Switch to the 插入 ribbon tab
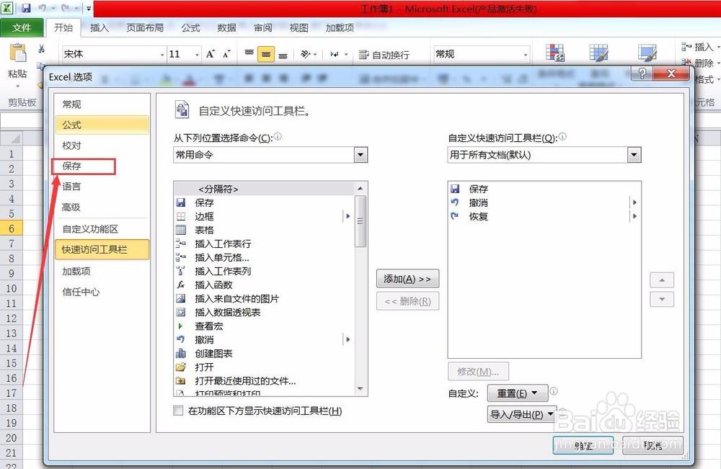721x469 pixels. coord(99,27)
